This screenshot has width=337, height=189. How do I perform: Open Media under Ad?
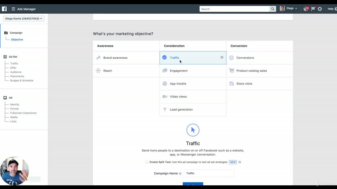click(14, 117)
